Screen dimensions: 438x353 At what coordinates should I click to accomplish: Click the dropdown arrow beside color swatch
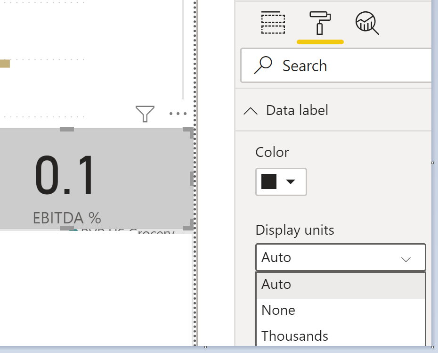291,182
